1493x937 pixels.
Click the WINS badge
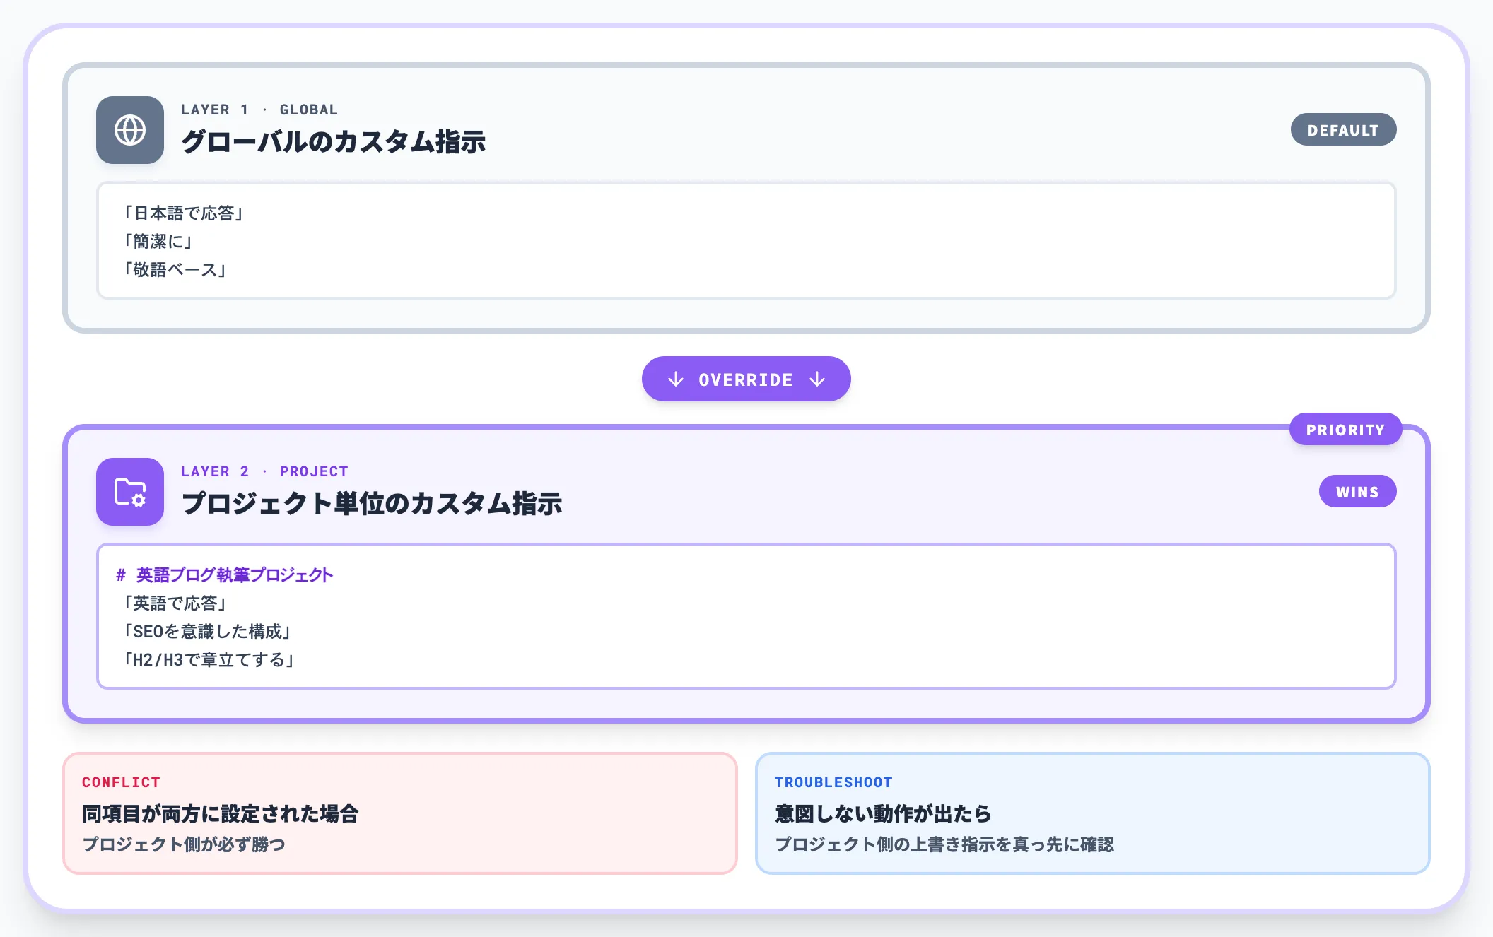click(1357, 492)
